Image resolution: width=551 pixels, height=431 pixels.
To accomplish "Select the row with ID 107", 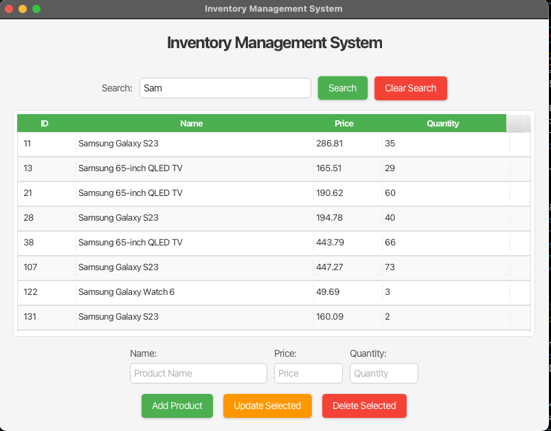I will (273, 268).
